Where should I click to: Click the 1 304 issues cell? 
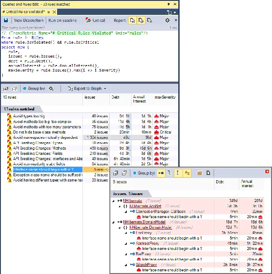pos(96,137)
